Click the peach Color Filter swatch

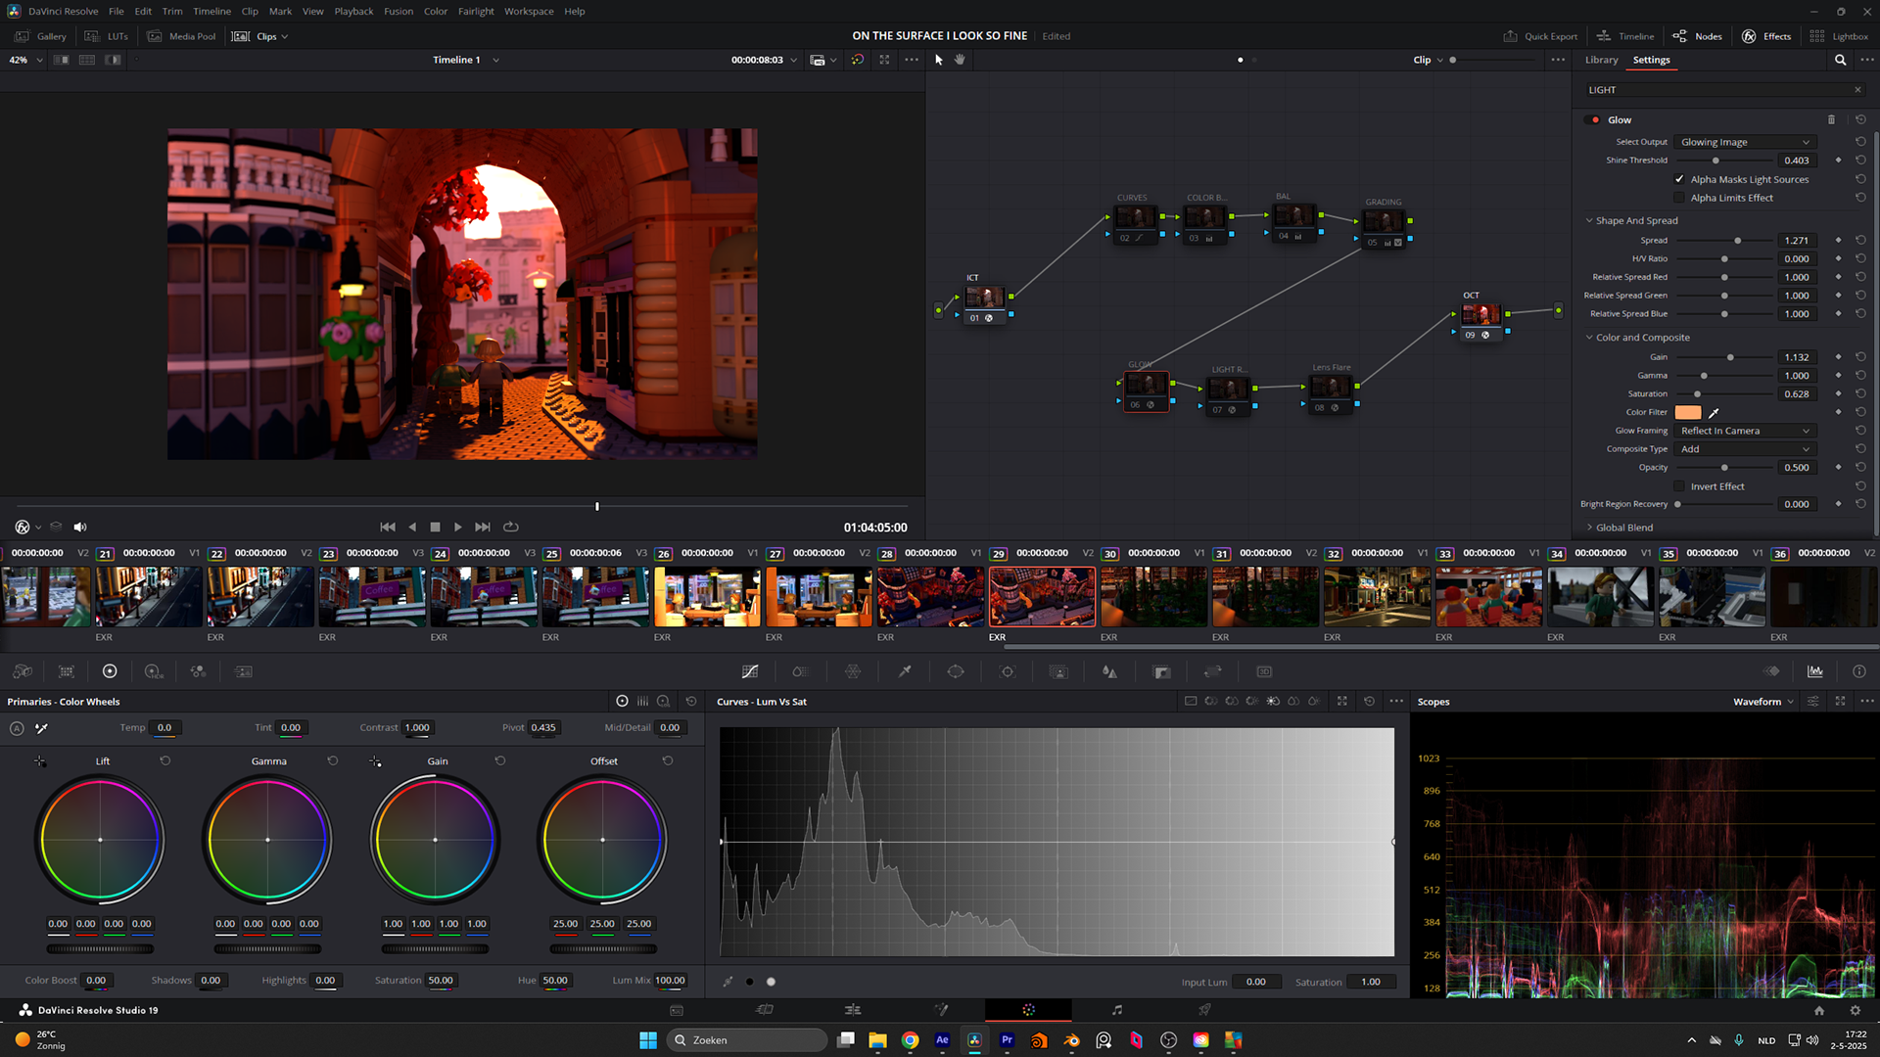point(1687,413)
